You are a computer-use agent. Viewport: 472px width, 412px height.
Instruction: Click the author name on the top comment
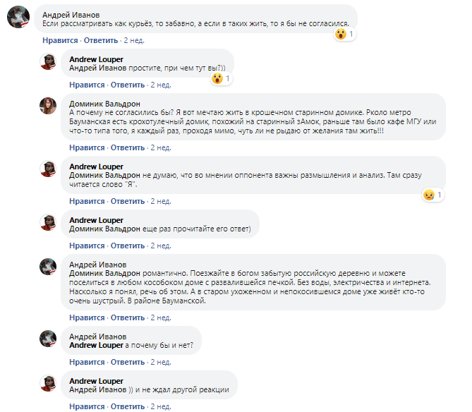(x=71, y=14)
